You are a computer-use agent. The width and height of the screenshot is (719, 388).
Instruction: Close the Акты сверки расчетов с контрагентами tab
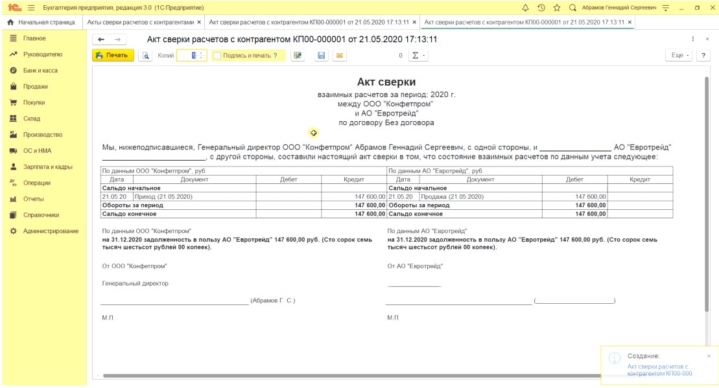pyautogui.click(x=199, y=22)
